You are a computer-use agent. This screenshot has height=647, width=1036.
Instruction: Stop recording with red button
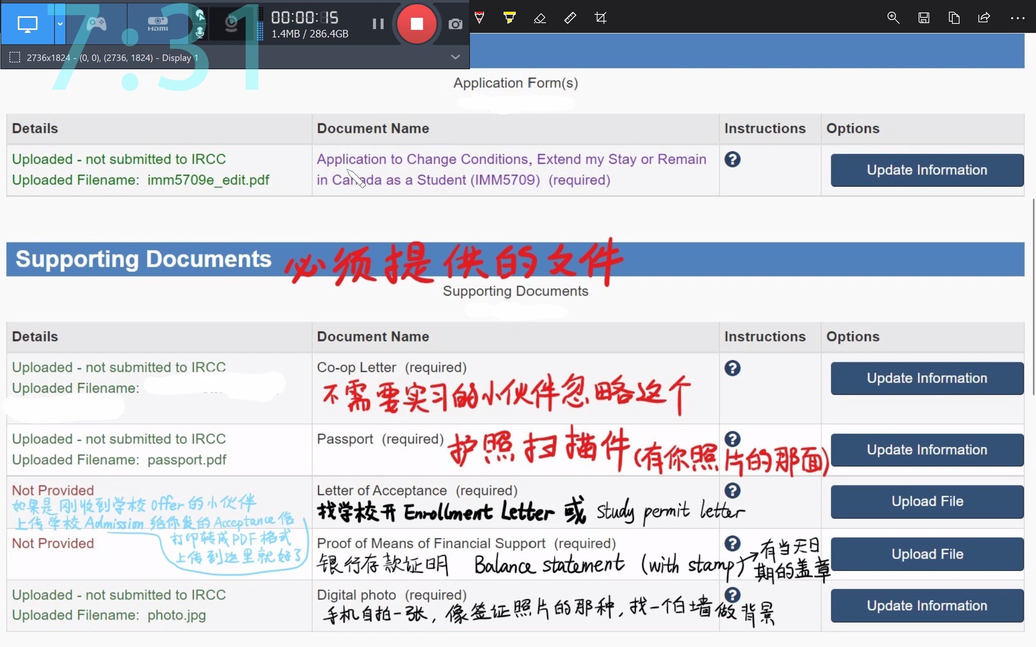point(417,23)
